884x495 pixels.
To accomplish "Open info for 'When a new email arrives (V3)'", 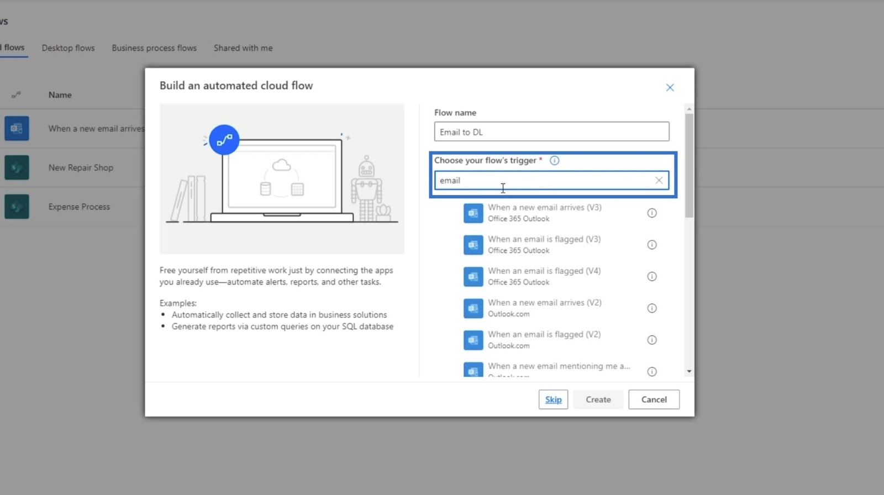I will click(x=652, y=213).
